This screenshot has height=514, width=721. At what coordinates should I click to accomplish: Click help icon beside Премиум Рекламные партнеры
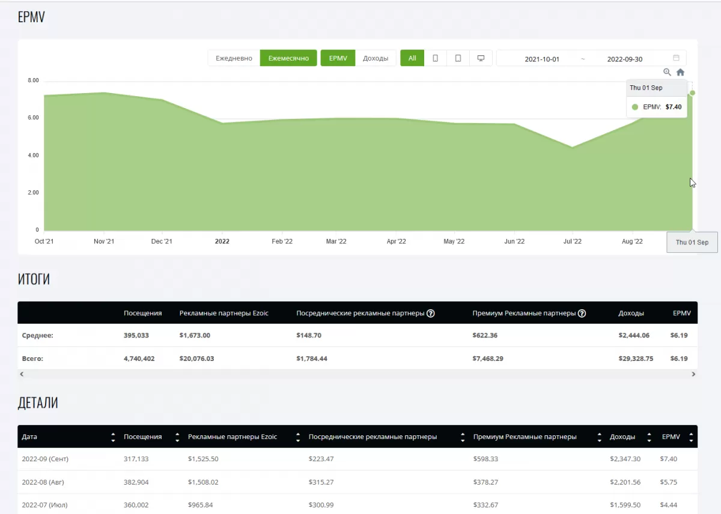click(582, 313)
